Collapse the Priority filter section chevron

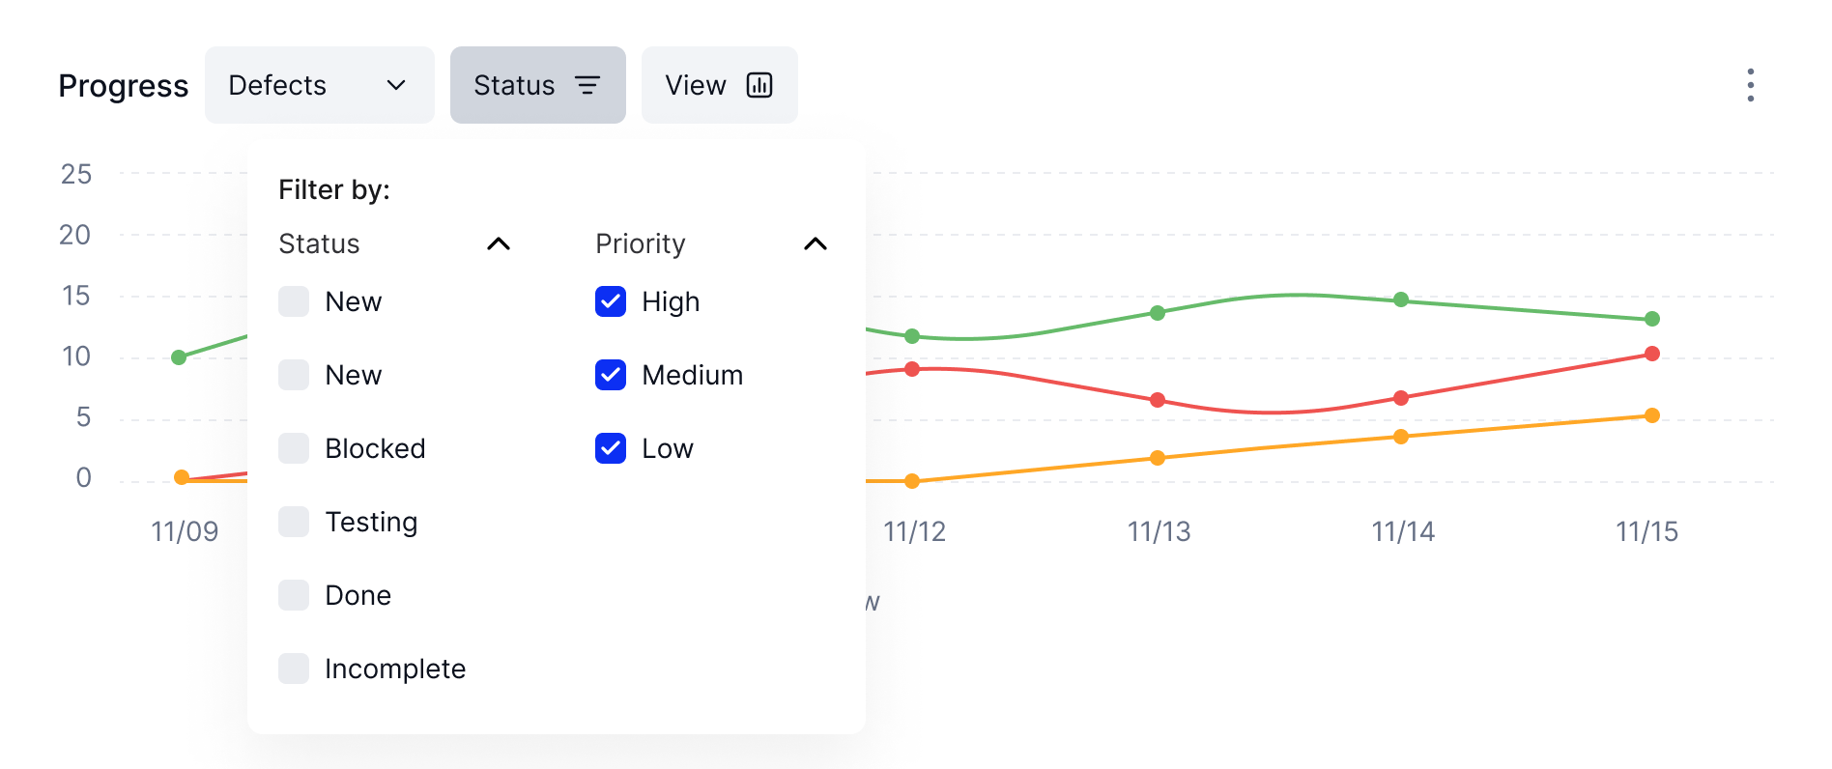tap(816, 243)
